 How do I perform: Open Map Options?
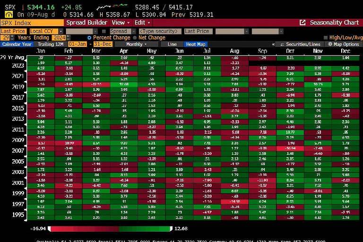(x=344, y=44)
